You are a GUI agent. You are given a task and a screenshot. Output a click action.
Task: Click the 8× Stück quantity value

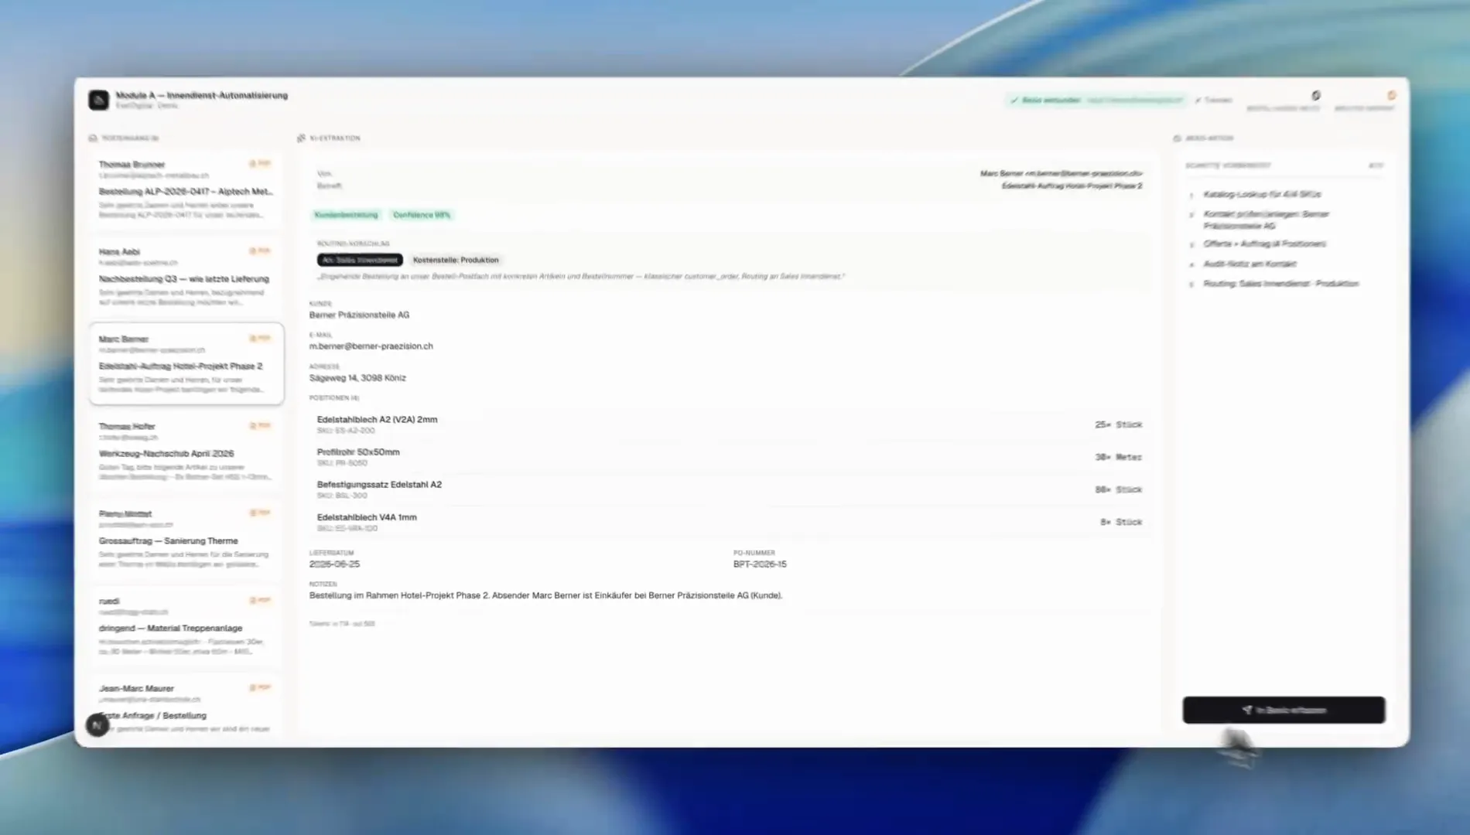pos(1121,522)
